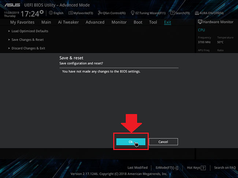Click the ASUS logo
The image size is (238, 178).
pyautogui.click(x=12, y=5)
